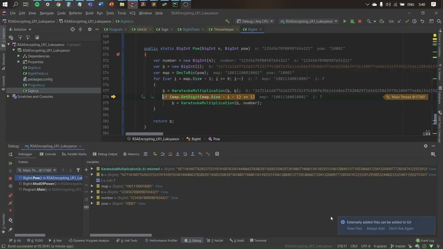Click the red Stop icon in debug sidebar
The image size is (443, 249).
(10, 178)
